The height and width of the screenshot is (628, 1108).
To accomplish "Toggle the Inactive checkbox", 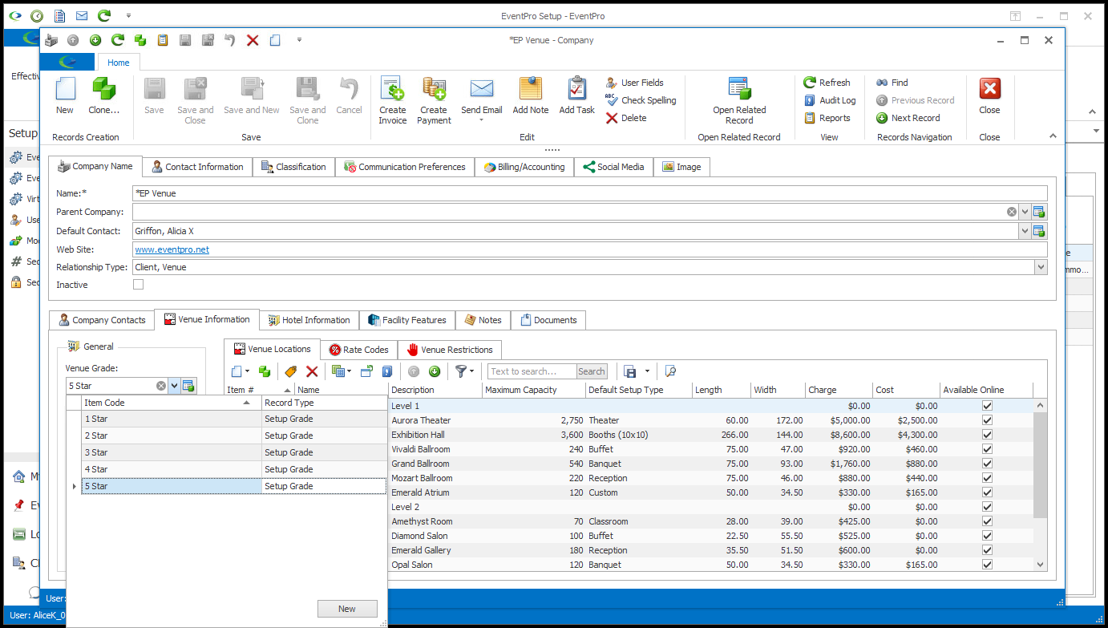I will [139, 285].
